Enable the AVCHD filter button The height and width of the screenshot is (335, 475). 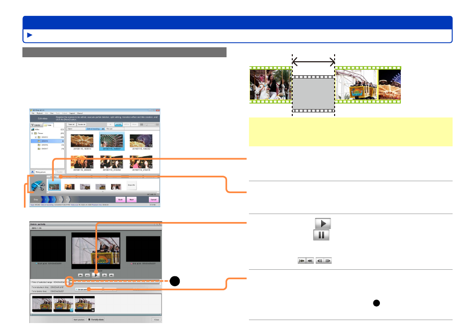coord(119,124)
